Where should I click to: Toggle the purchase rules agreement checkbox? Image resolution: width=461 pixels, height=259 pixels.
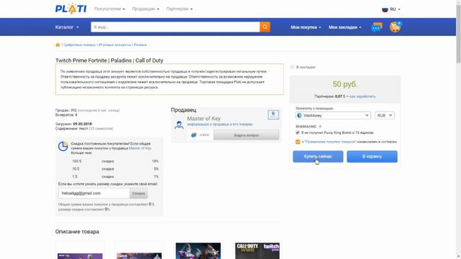tap(297, 142)
